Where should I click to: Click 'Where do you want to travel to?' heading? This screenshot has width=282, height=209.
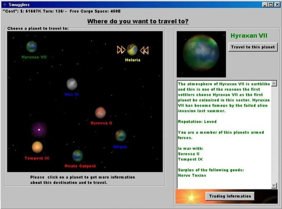pos(138,21)
